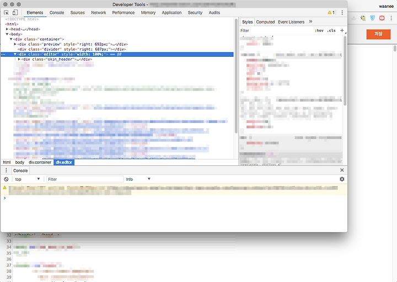Screen dimensions: 397x282
Task: Click html in the breadcrumb bar
Action: tap(7, 162)
